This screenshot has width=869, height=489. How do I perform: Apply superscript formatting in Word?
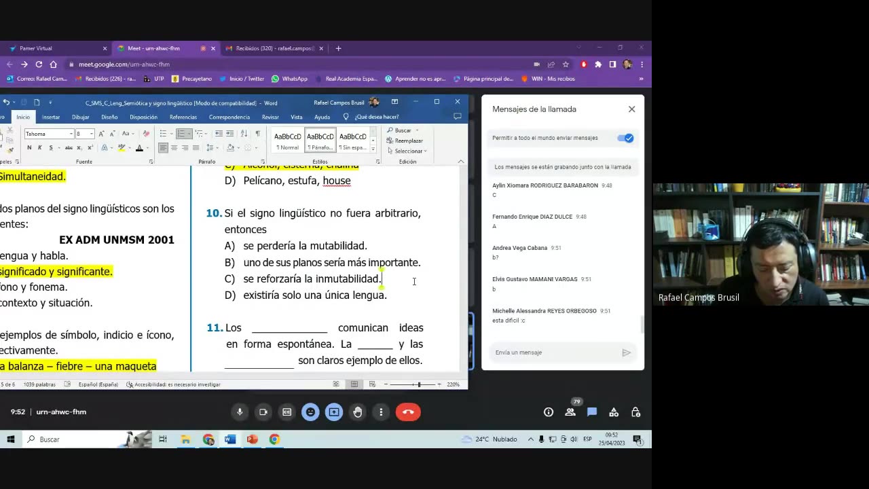[90, 147]
